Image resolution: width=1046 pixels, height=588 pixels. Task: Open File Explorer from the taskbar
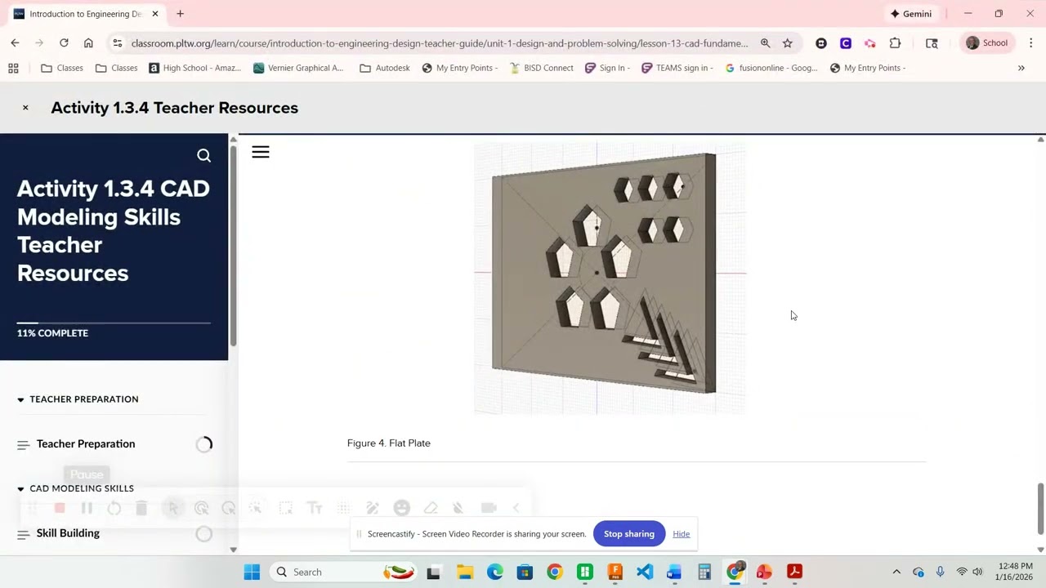465,572
